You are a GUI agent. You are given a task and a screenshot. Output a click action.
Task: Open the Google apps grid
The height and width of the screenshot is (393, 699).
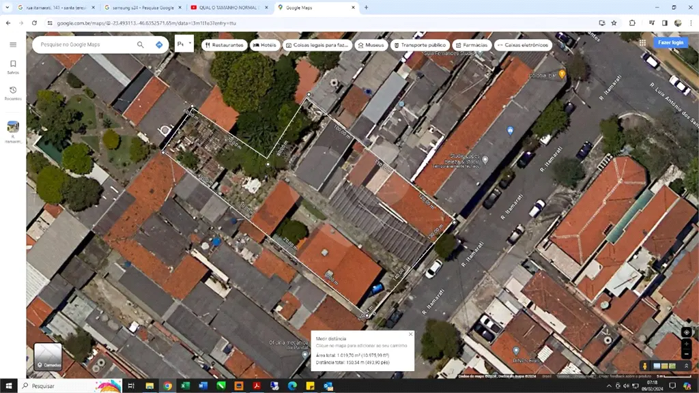pos(642,42)
